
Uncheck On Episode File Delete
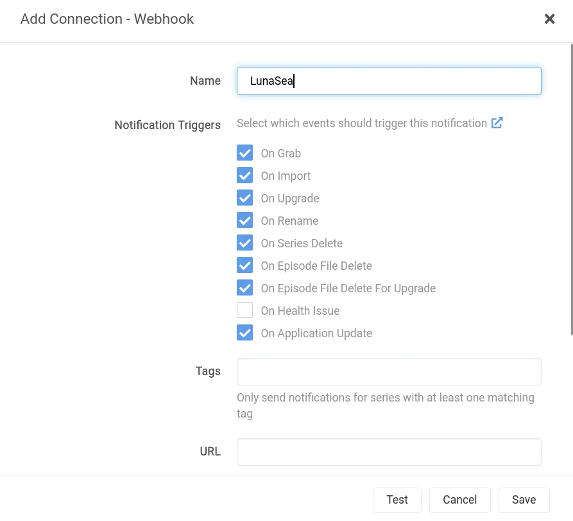(244, 266)
